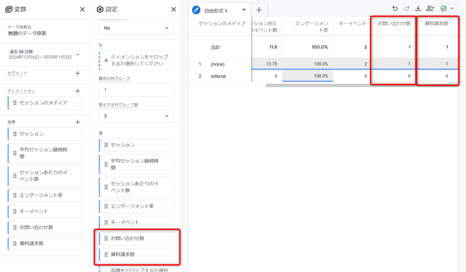The width and height of the screenshot is (466, 272).
Task: Click the download export icon
Action: pos(418,9)
